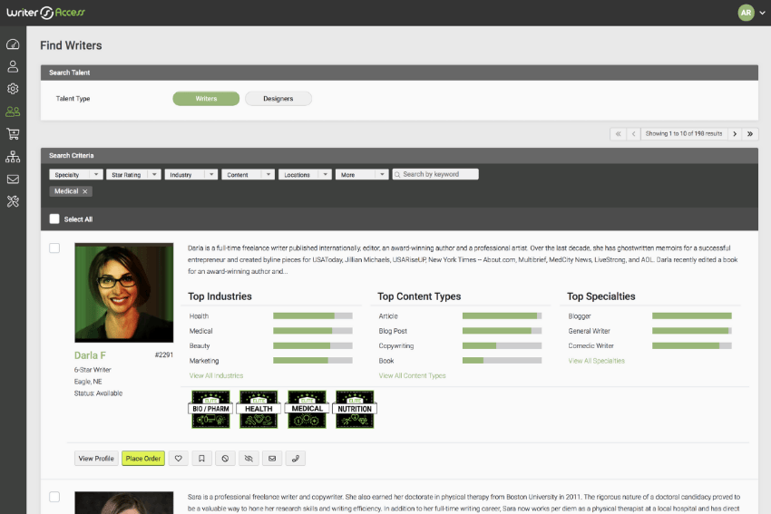Call Darla F with the phone icon
The image size is (771, 514).
point(296,459)
